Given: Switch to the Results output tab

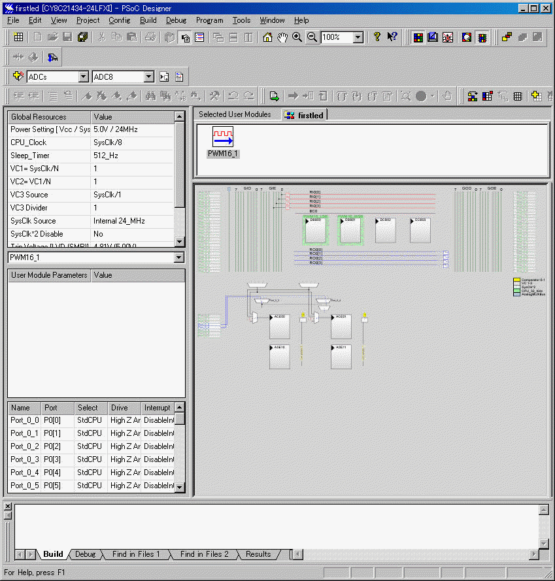Looking at the screenshot, I should [258, 554].
